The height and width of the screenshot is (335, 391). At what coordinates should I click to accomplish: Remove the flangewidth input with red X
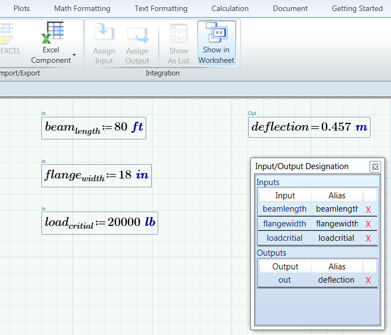368,224
